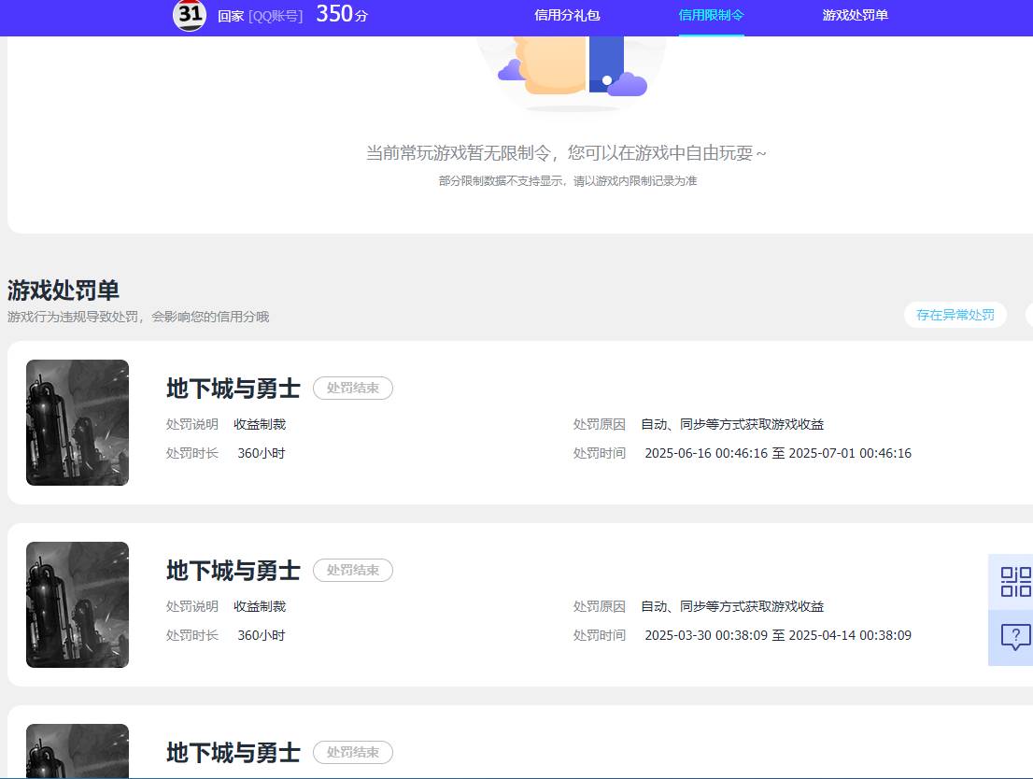Click the first 地下城与勇士 game cover thumbnail

[x=78, y=422]
